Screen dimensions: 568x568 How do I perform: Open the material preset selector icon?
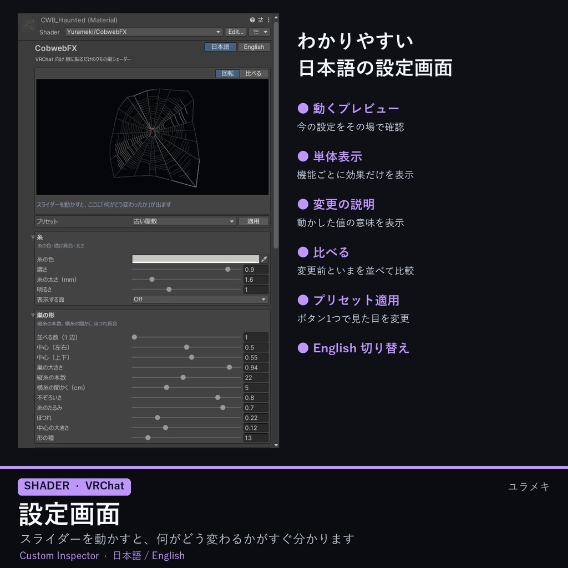click(260, 20)
